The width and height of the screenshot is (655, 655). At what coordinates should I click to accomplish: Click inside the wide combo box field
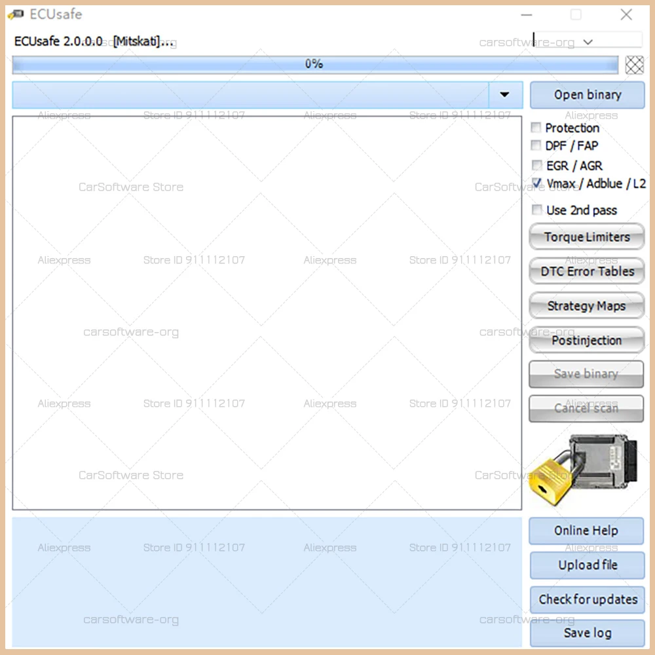251,95
